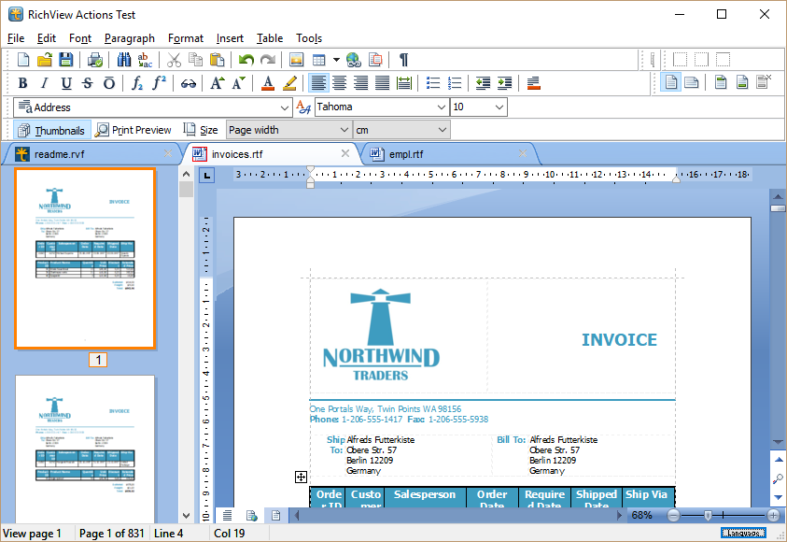Increase paragraph indent
This screenshot has width=787, height=542.
tap(504, 83)
